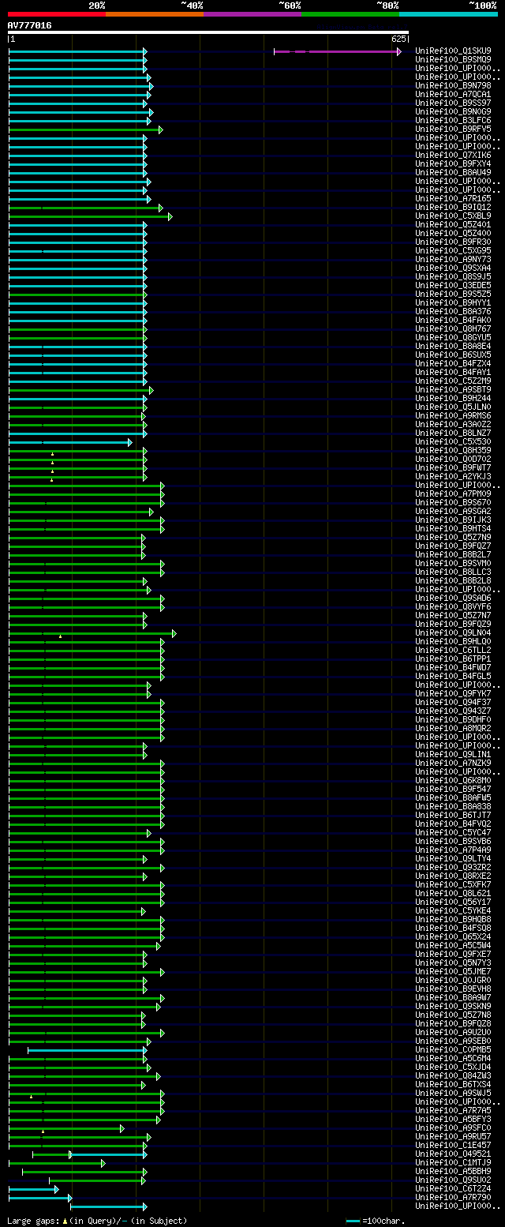The height and width of the screenshot is (1227, 505).
Task: Click the UniRef100_A3A0Z2 label
Action: pos(453,424)
